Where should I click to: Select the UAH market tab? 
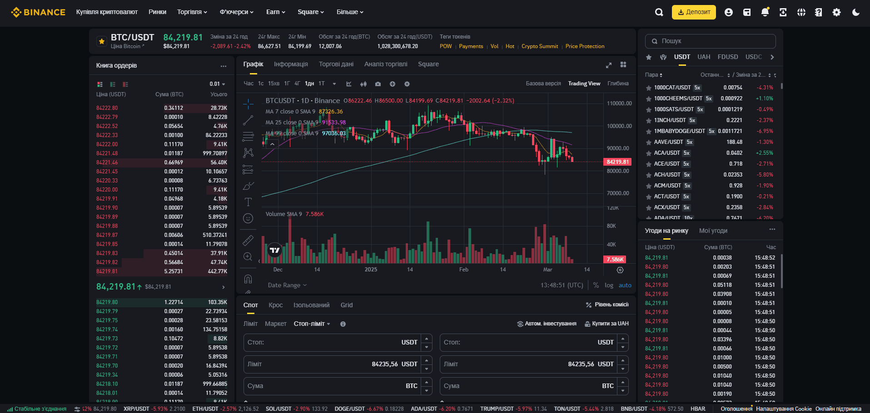tap(704, 57)
